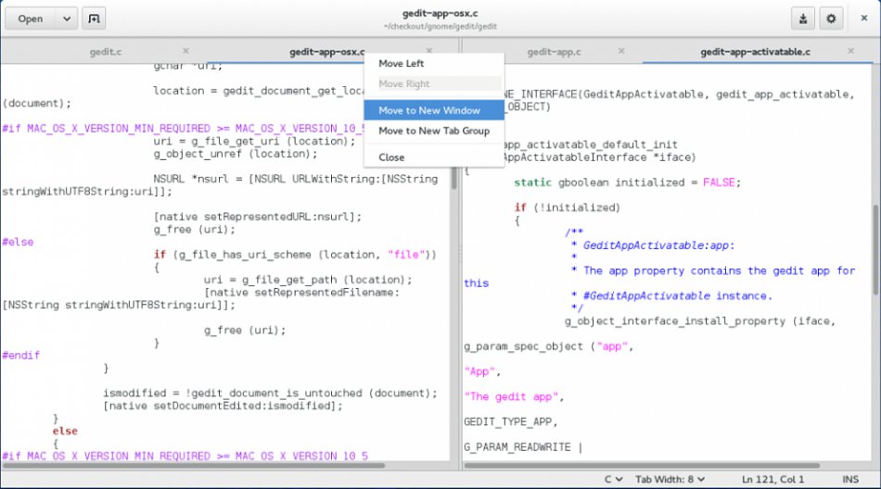Click 'static gboolean initialized' line
881x489 pixels.
click(627, 182)
